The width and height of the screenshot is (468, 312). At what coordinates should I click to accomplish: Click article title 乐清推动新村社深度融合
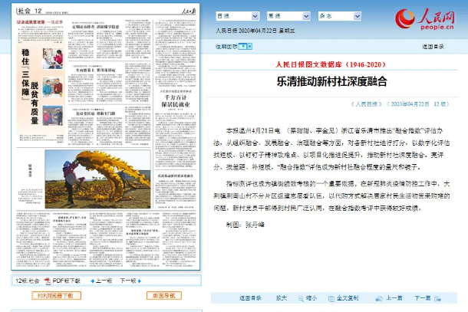332,81
